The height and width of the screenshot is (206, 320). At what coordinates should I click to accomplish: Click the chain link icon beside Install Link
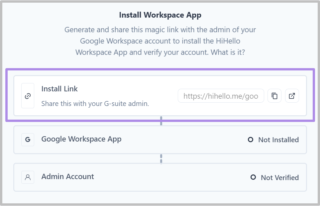click(28, 96)
